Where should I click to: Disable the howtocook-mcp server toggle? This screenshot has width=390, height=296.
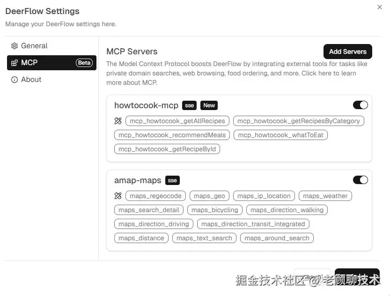click(x=360, y=105)
